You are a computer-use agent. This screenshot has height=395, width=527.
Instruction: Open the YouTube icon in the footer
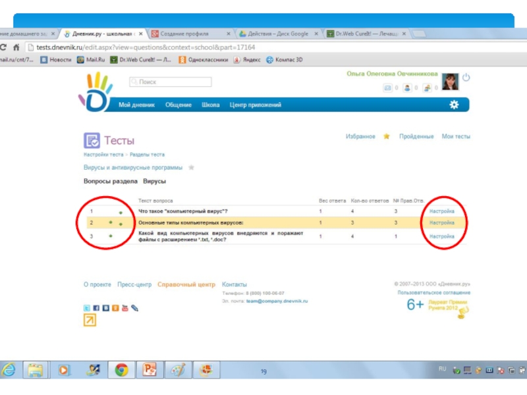point(125,308)
